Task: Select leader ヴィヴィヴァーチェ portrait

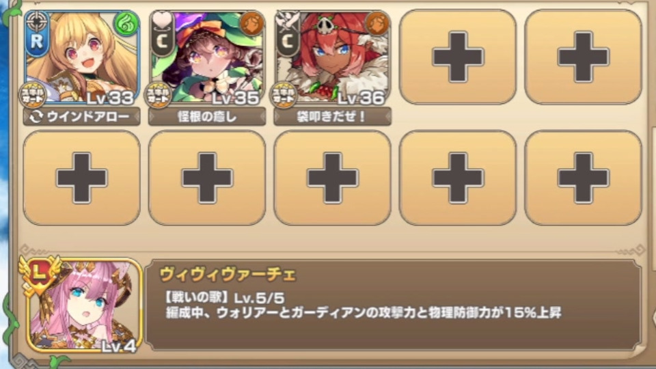Action: pos(81,305)
